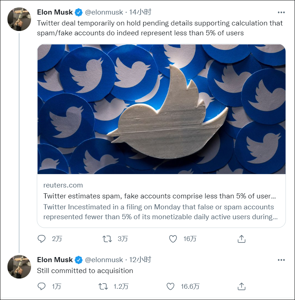Viewport: 295px width, 300px height.
Task: Open Elon Musk's avatar on second tweet
Action: [19, 267]
